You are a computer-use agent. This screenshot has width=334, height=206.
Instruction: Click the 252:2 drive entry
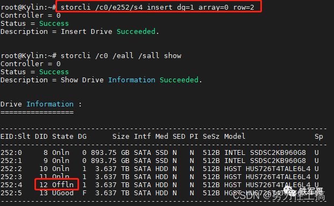(x=11, y=168)
